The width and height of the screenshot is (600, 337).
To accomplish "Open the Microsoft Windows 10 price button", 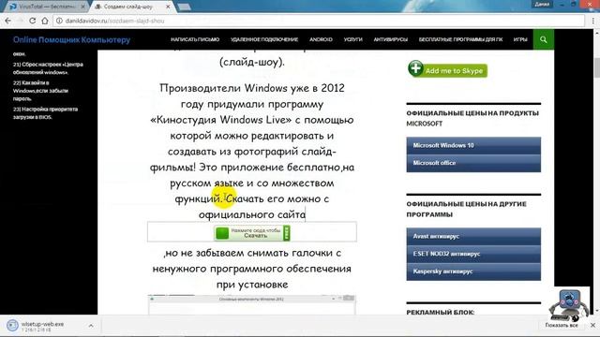I will 473,146.
